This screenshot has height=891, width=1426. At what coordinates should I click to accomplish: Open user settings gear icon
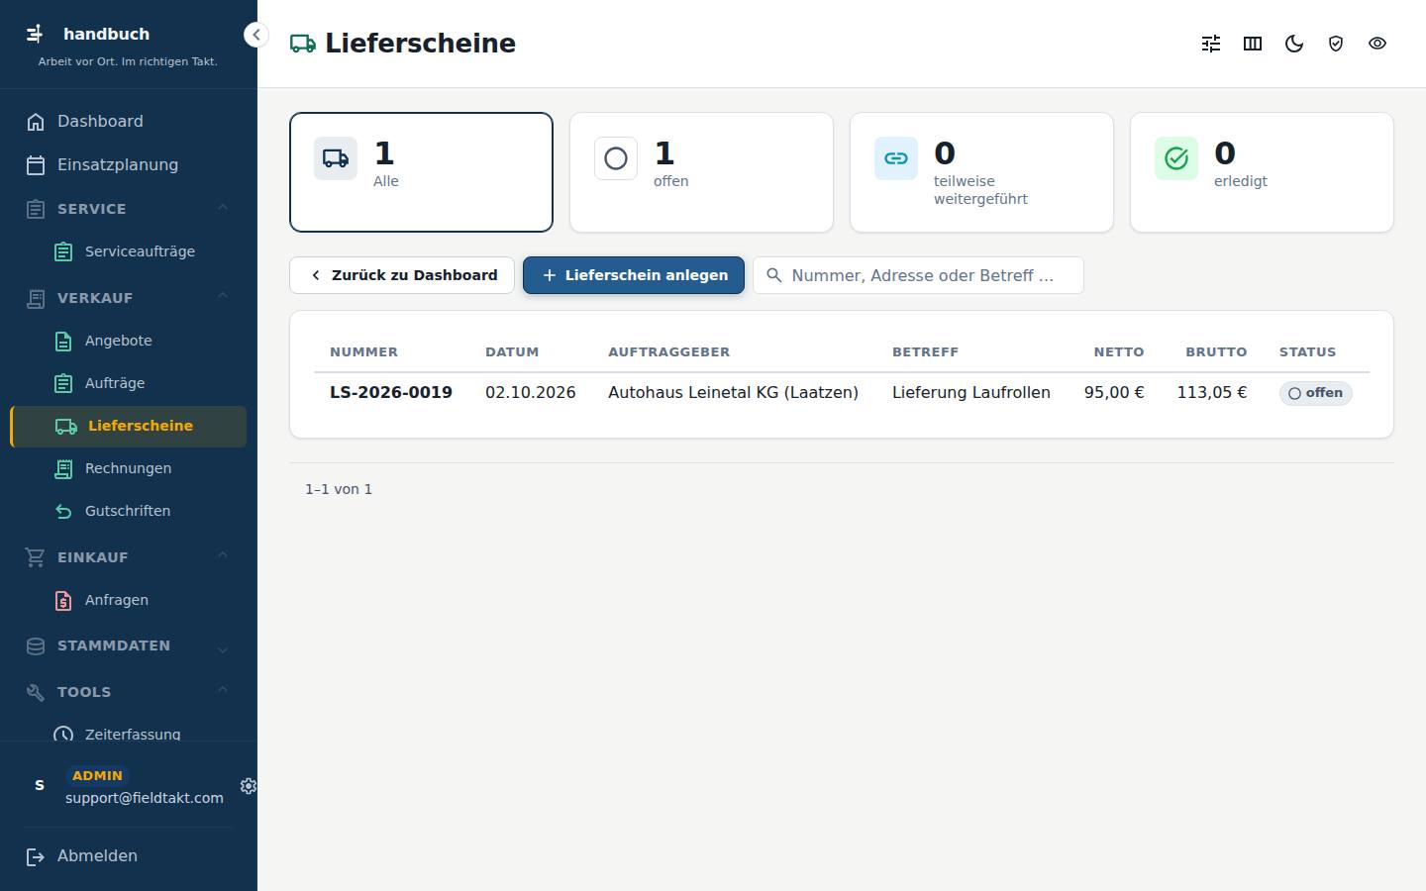tap(249, 786)
